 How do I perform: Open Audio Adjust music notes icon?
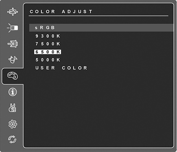pos(13,60)
